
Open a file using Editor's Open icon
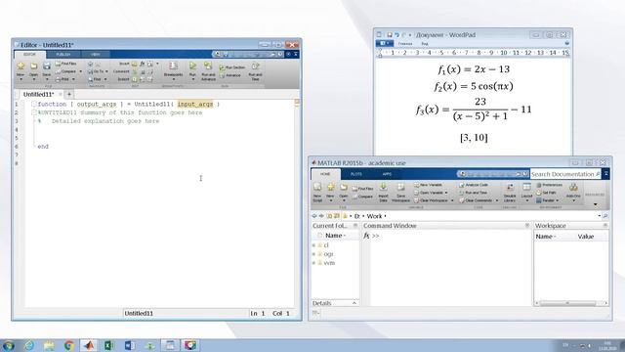coord(33,66)
